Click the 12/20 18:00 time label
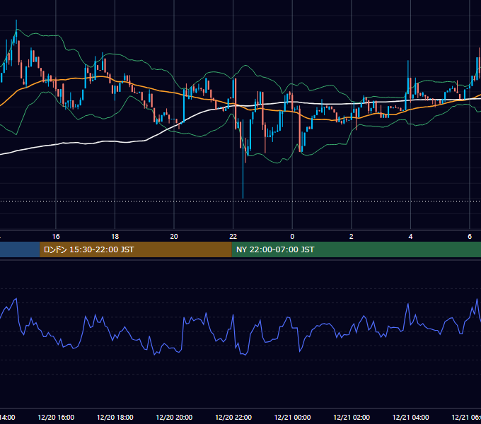 point(115,417)
